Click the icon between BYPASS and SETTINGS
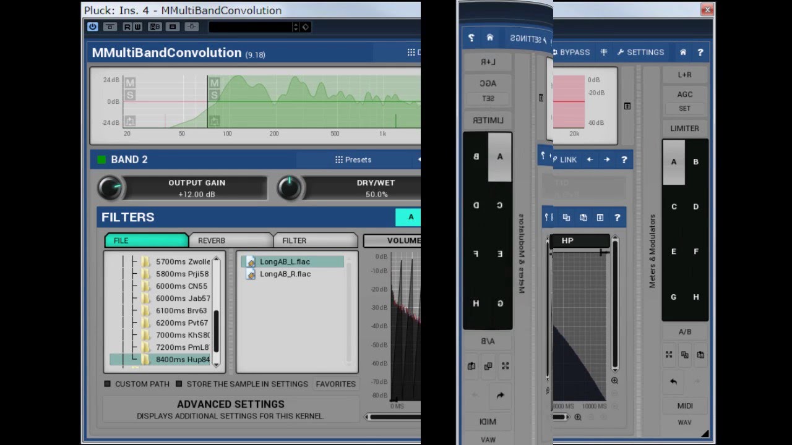The width and height of the screenshot is (792, 445). [604, 53]
